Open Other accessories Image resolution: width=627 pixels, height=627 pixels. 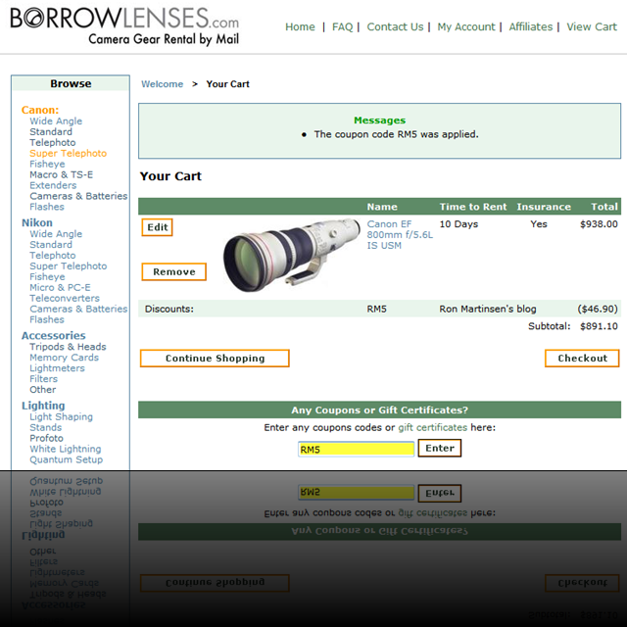pyautogui.click(x=43, y=390)
